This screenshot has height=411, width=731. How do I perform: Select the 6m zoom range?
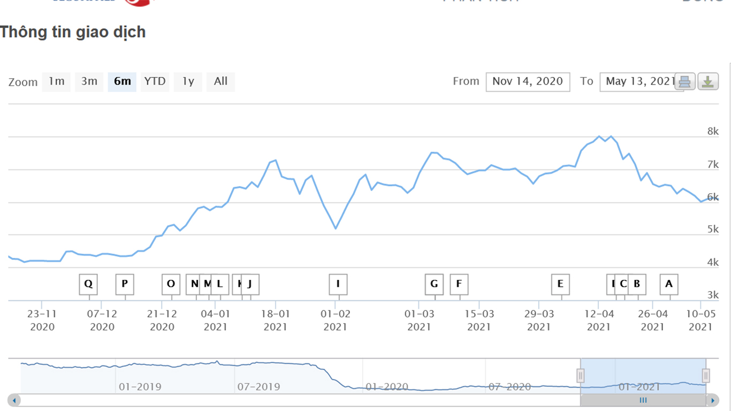pyautogui.click(x=122, y=82)
